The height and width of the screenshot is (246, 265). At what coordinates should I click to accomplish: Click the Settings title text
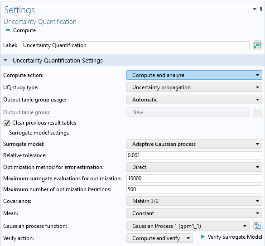(19, 10)
